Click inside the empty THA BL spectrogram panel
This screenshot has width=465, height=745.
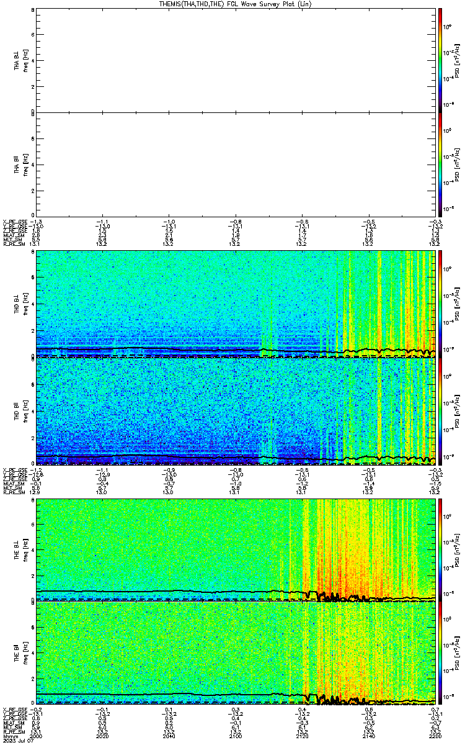236,60
